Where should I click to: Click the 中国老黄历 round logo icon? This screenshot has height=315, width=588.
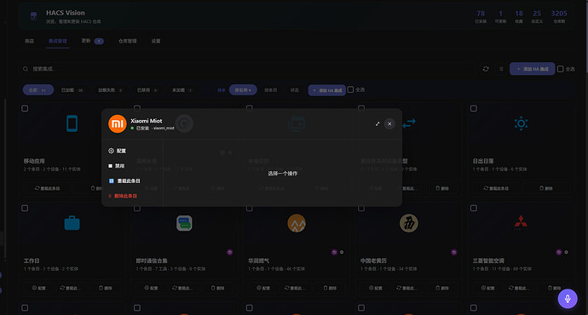pos(409,223)
